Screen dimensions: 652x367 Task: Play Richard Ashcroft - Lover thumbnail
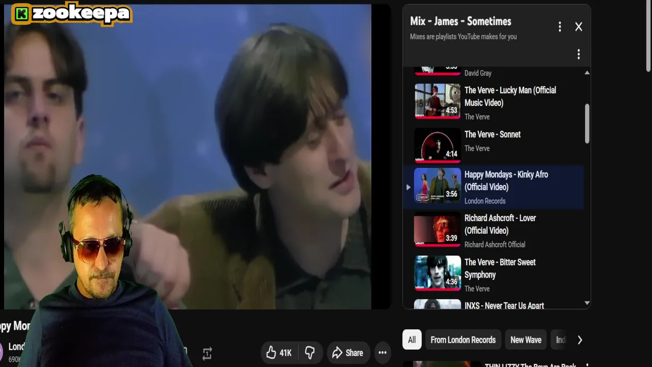click(x=438, y=230)
